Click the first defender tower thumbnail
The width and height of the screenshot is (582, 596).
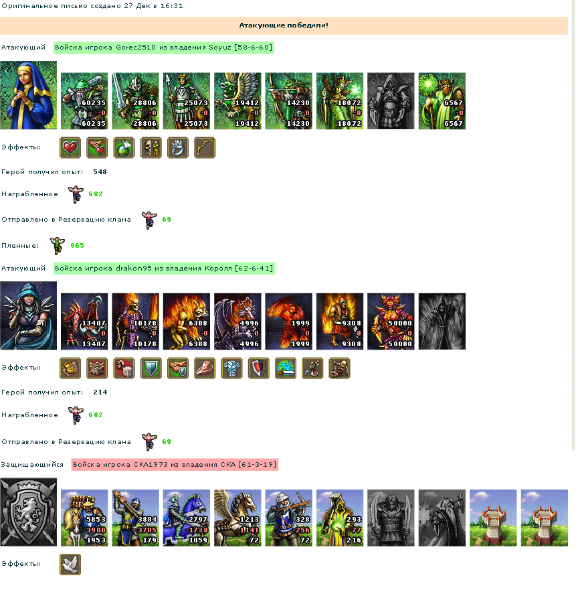click(x=493, y=518)
